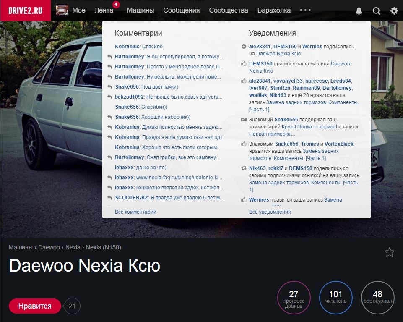Viewport: 403px width, 322px height.
Task: Click the Daewoo breadcrumb link
Action: pyautogui.click(x=49, y=247)
